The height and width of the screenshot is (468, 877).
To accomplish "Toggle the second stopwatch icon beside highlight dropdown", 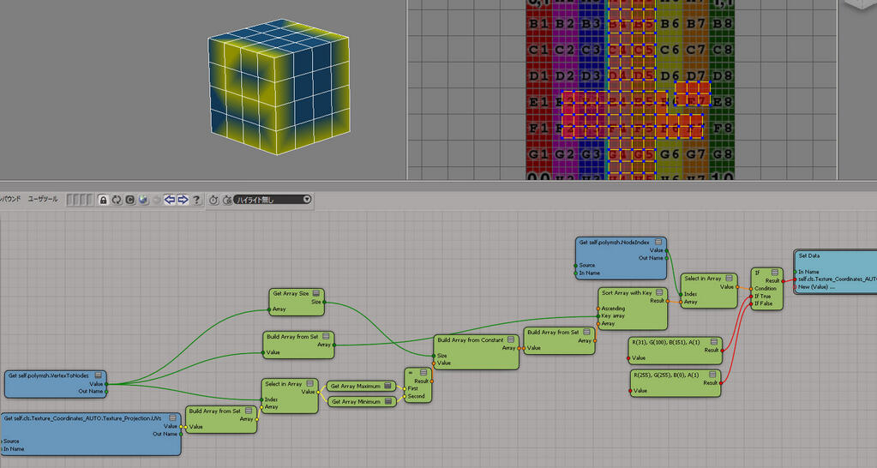I will point(227,200).
